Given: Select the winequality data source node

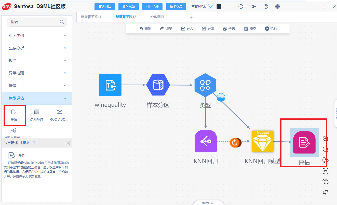Looking at the screenshot, I should pos(110,85).
